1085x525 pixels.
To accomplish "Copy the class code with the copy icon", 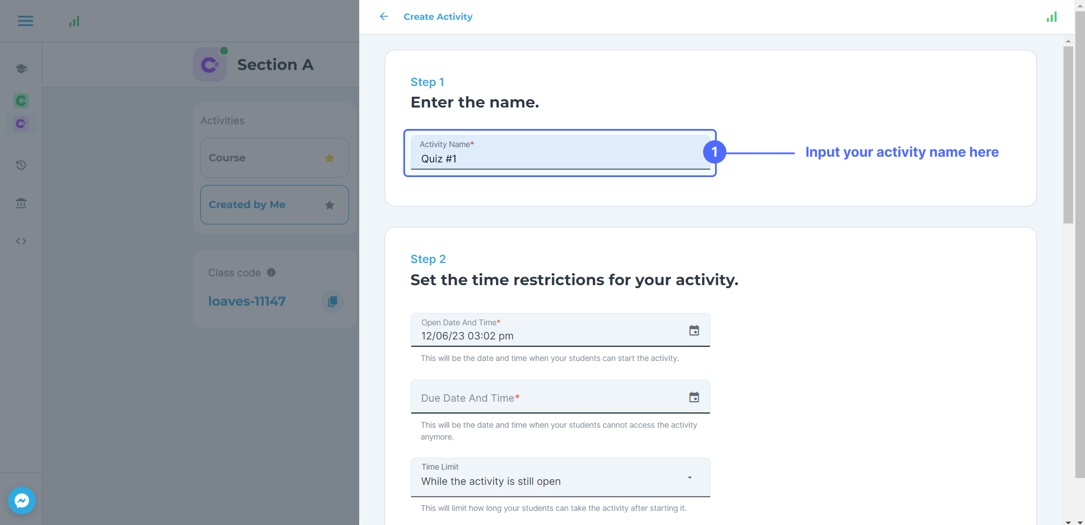I will (x=333, y=302).
